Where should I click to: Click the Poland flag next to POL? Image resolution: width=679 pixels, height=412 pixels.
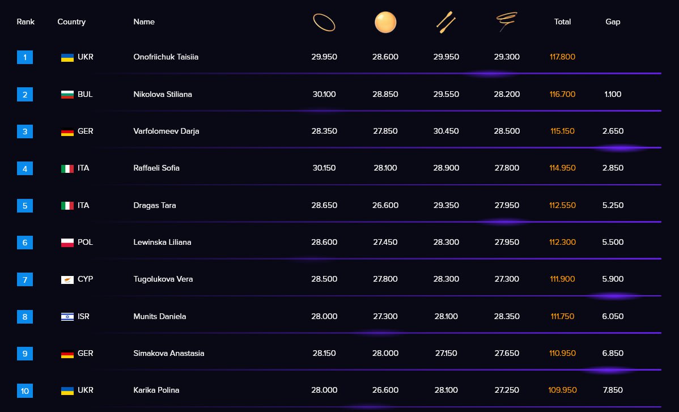[67, 243]
